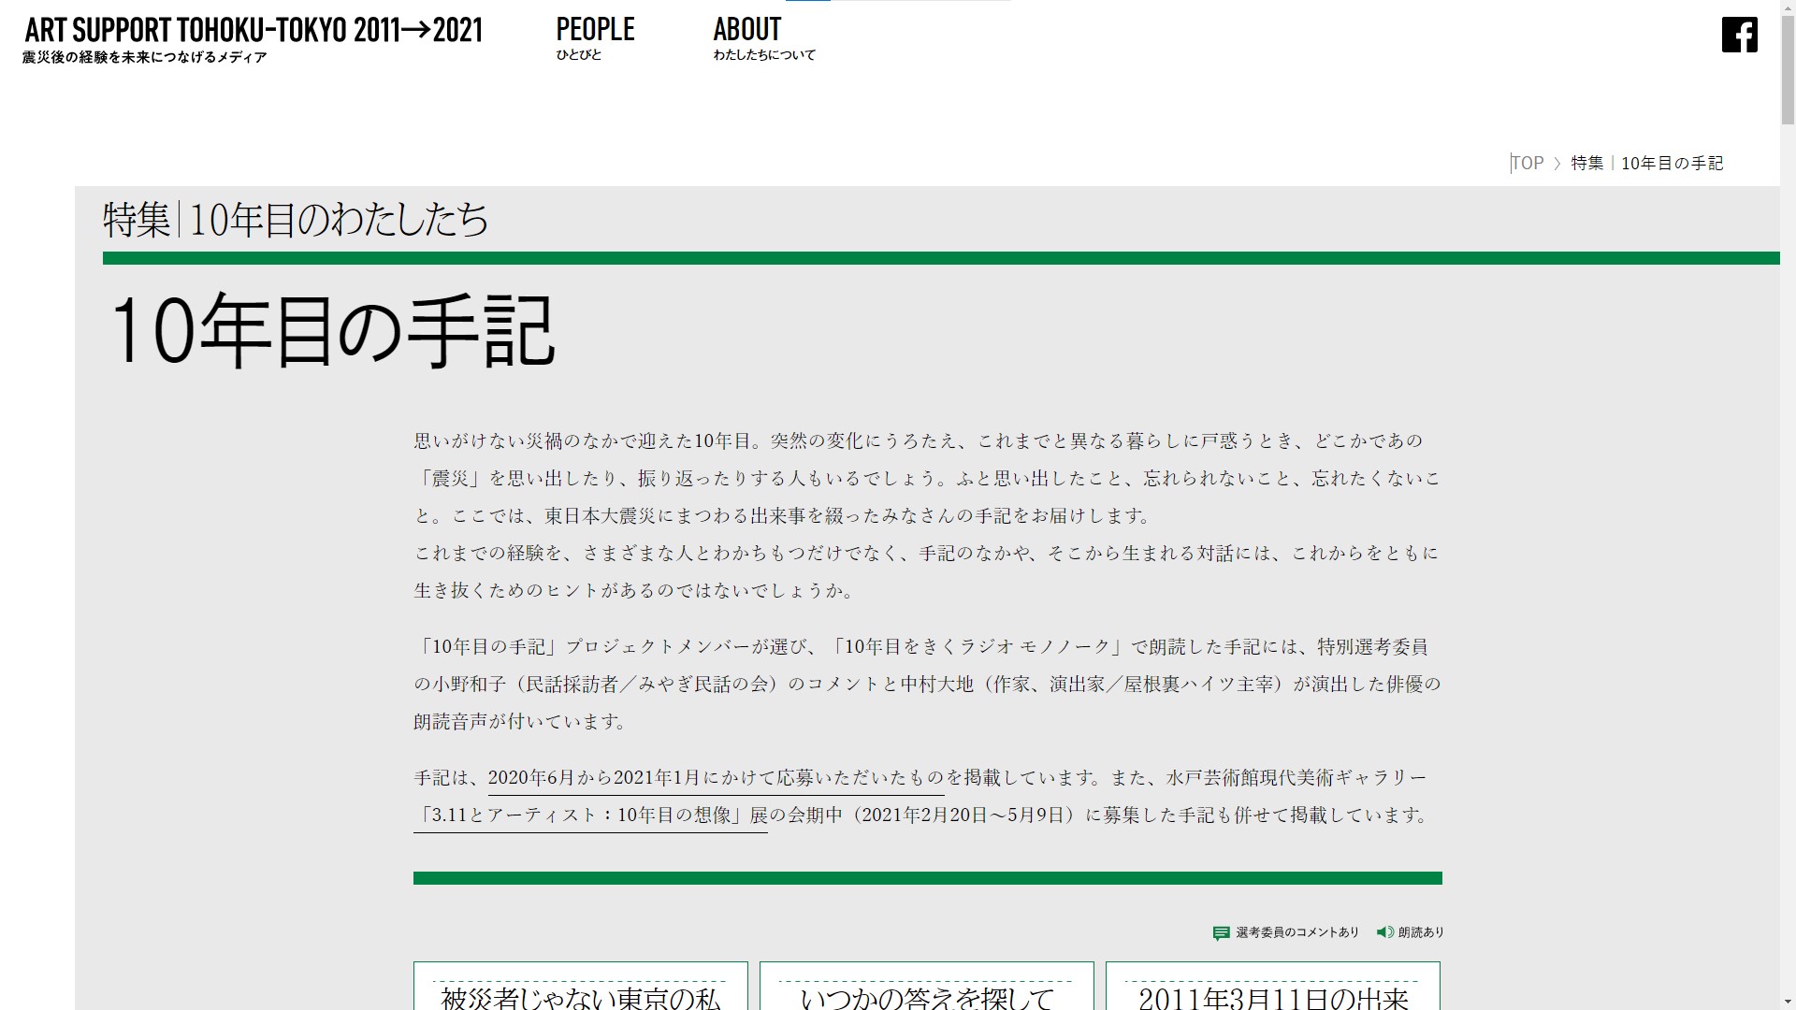Click the scrollbar down arrow
Screen dimensions: 1796x1010
(x=1788, y=1003)
